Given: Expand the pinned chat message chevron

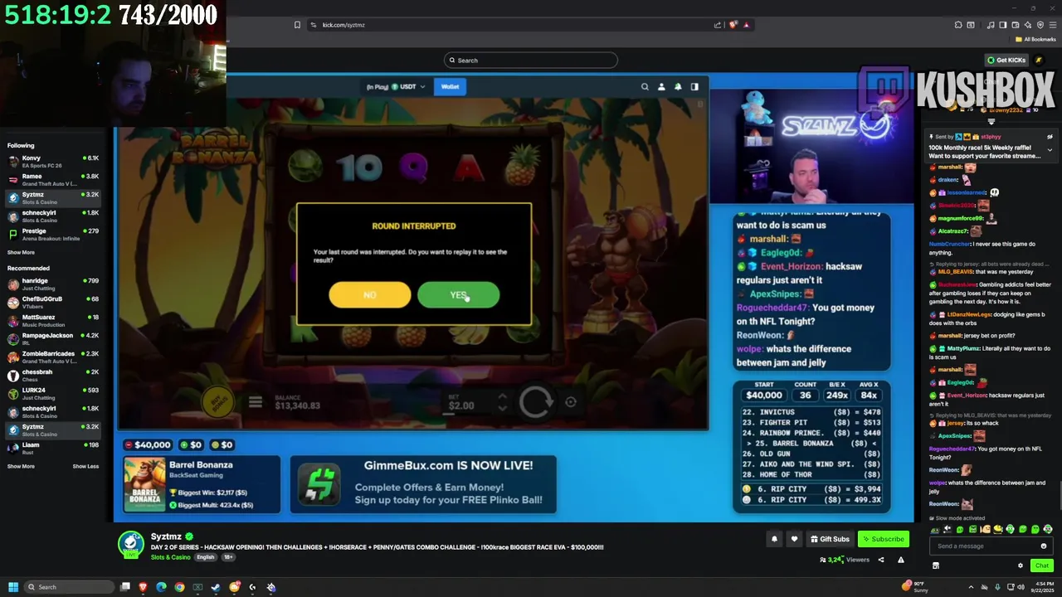Looking at the screenshot, I should pos(1050,150).
